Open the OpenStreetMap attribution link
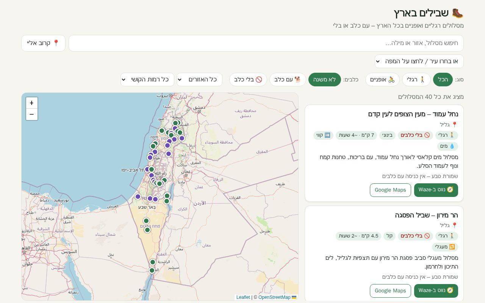The width and height of the screenshot is (485, 303). [x=275, y=297]
